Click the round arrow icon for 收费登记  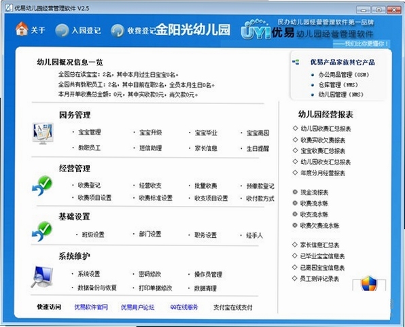point(118,31)
